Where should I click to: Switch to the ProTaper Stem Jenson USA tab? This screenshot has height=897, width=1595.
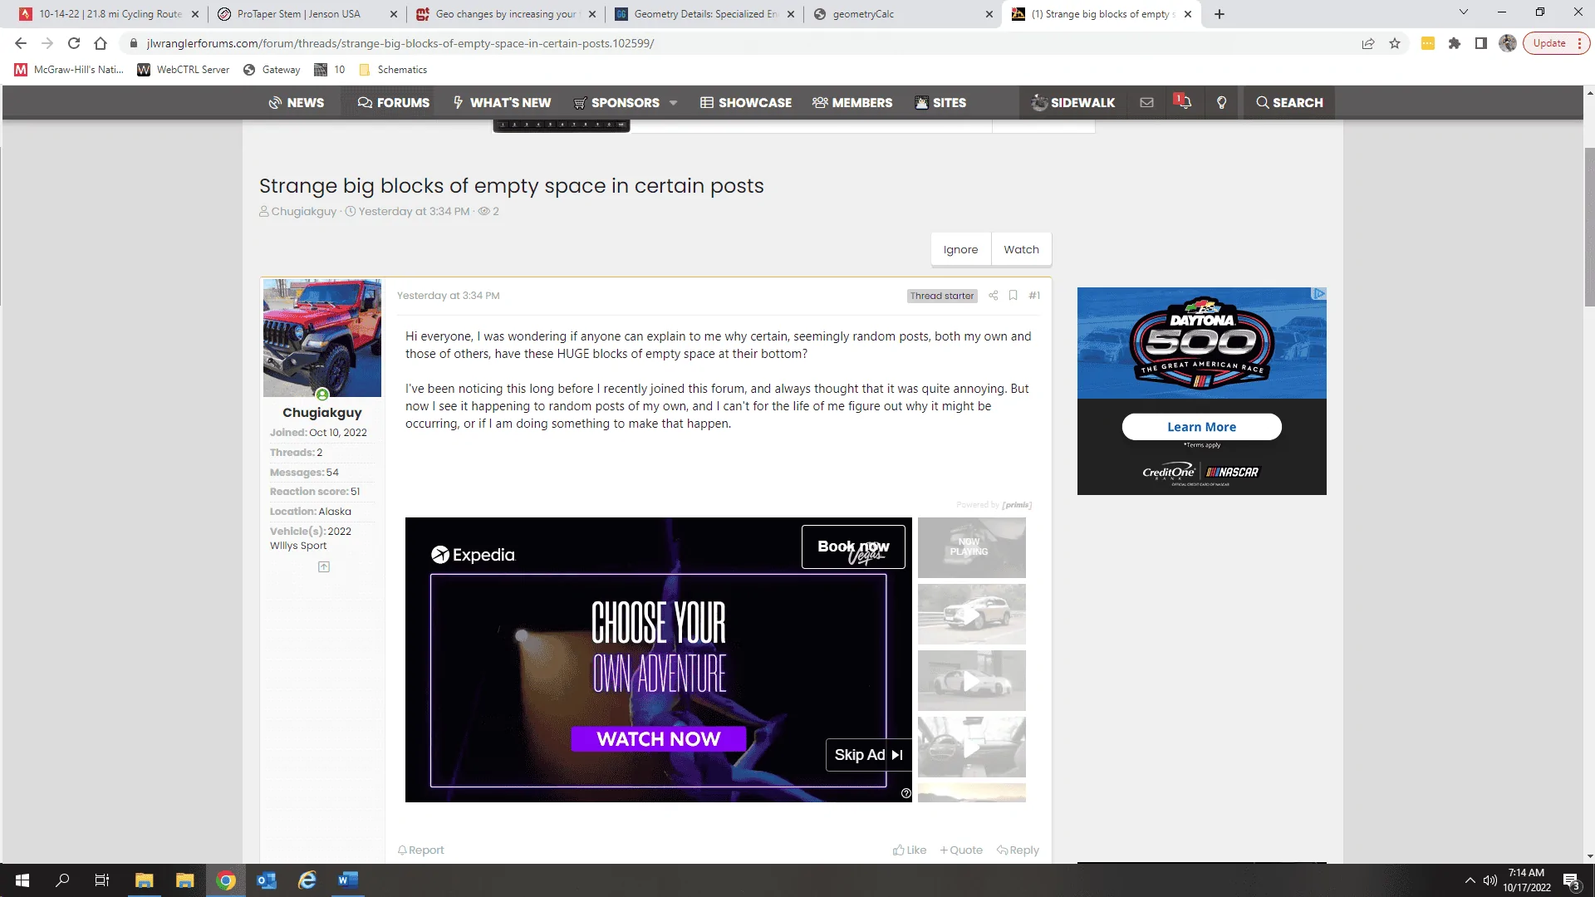pyautogui.click(x=306, y=14)
